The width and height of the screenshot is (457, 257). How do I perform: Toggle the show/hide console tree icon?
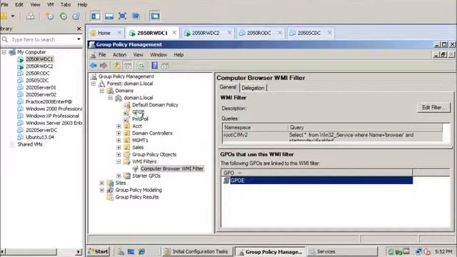[128, 66]
